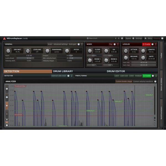Viewport: 166px width, 166px height.
Task: Open the main help question icon
Action: (x=162, y=38)
